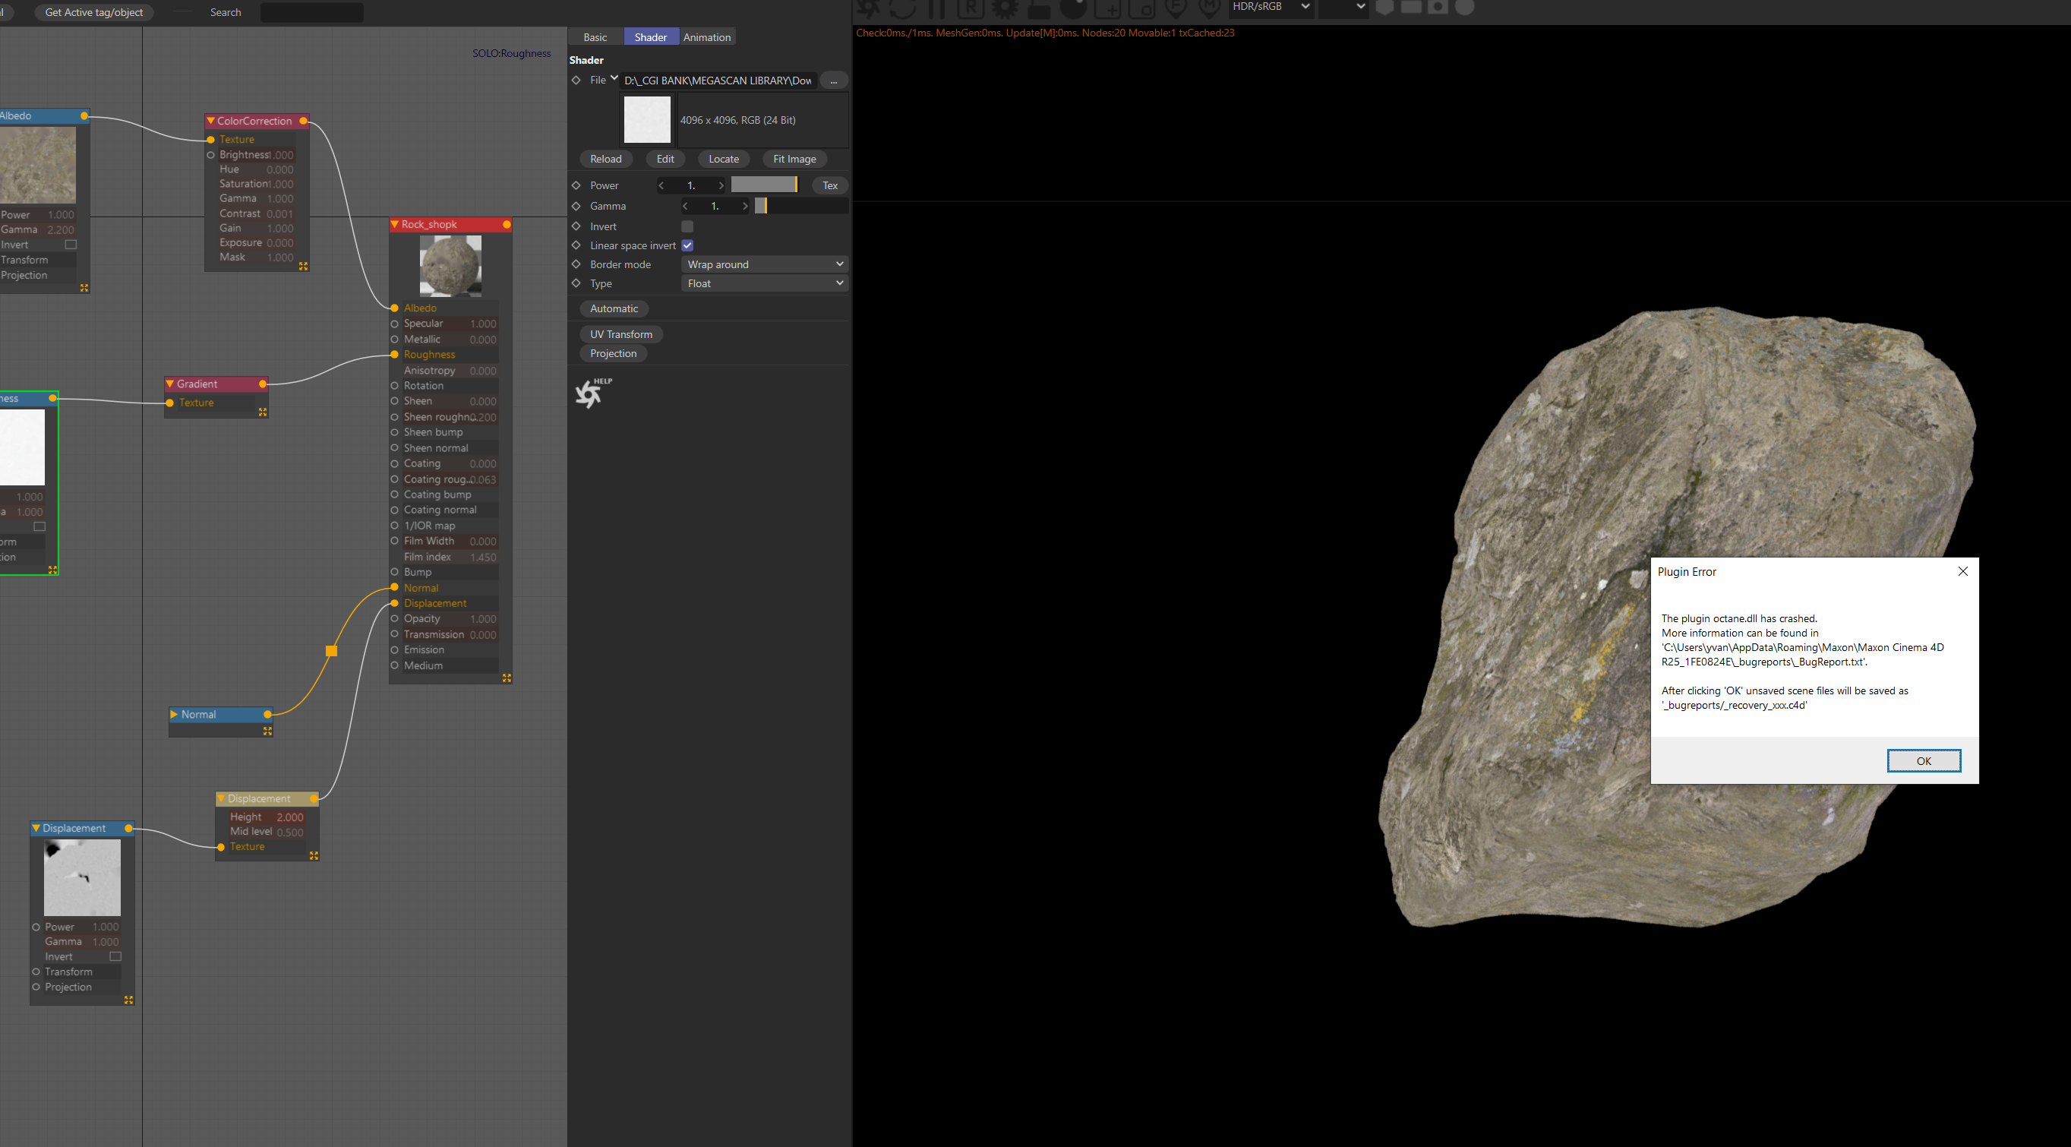Switch to the Basic tab

pos(595,37)
